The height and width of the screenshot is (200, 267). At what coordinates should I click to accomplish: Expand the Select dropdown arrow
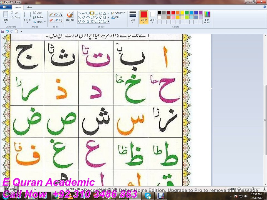[x=27, y=22]
